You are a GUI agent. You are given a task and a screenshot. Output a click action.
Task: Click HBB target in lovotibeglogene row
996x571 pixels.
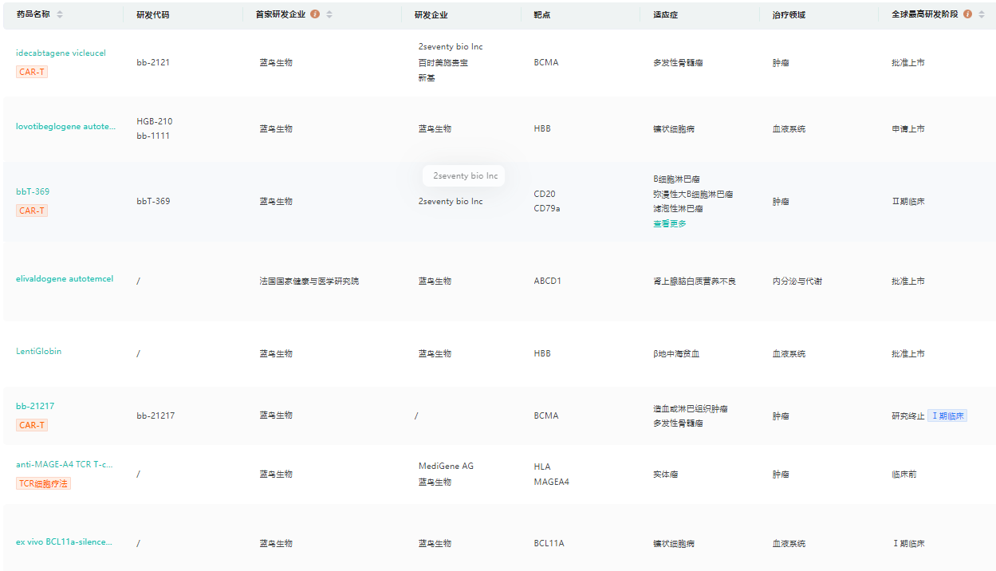tap(542, 128)
